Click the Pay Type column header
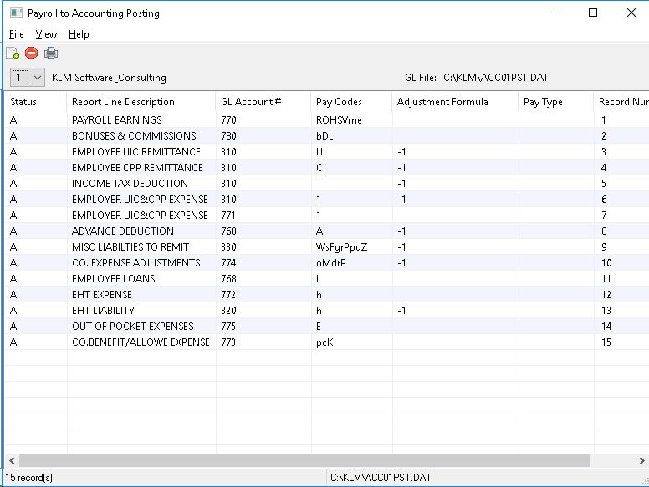The height and width of the screenshot is (487, 649). (x=556, y=102)
